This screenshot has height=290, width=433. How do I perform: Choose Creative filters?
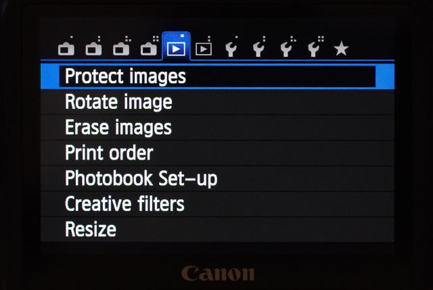pyautogui.click(x=124, y=203)
